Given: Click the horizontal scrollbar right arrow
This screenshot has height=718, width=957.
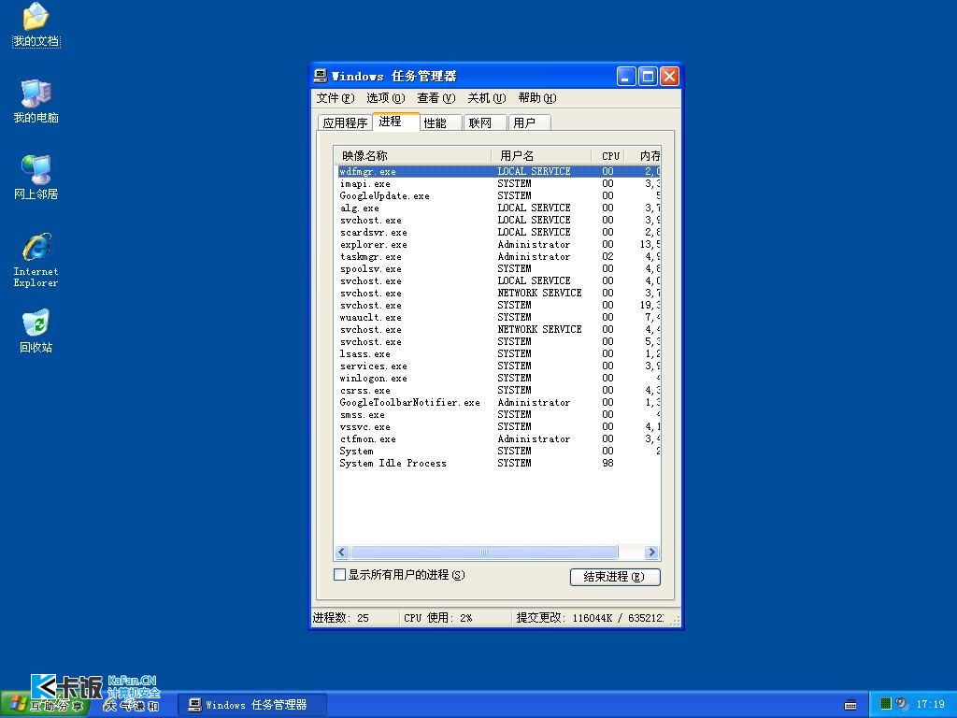Looking at the screenshot, I should point(651,552).
